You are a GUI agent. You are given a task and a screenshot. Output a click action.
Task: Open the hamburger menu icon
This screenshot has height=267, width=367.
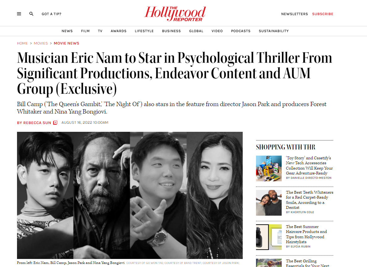coord(19,14)
